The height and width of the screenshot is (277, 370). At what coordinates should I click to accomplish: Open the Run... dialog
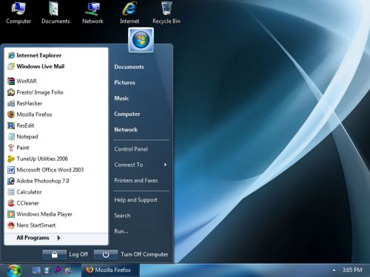121,231
